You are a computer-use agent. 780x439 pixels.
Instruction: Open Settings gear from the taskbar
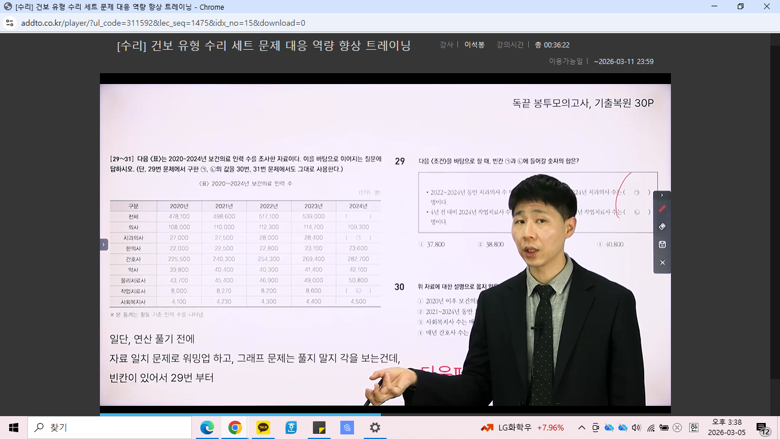[375, 428]
